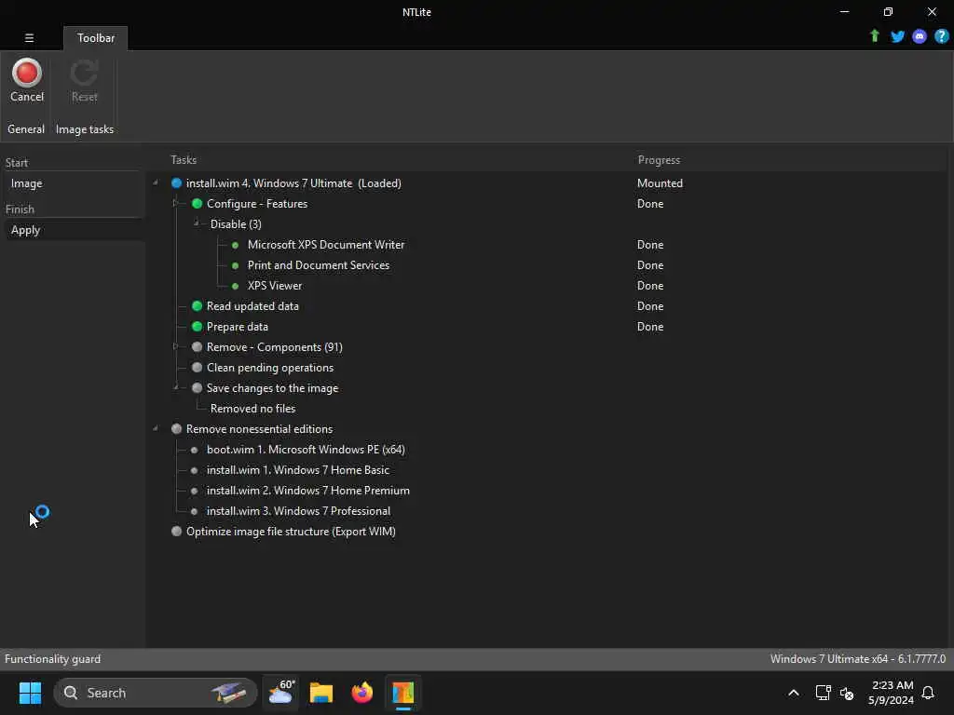Viewport: 954px width, 715px height.
Task: Click gray dot beside Clean pending operations
Action: (x=197, y=367)
